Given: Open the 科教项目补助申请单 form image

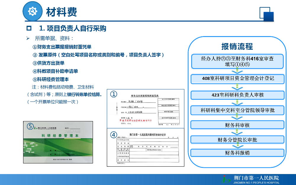Looking at the screenshot, I should point(146,147).
